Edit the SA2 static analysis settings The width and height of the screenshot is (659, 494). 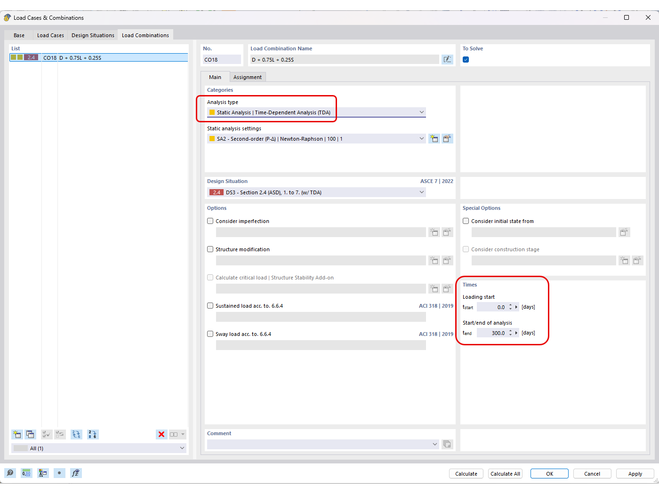[447, 139]
